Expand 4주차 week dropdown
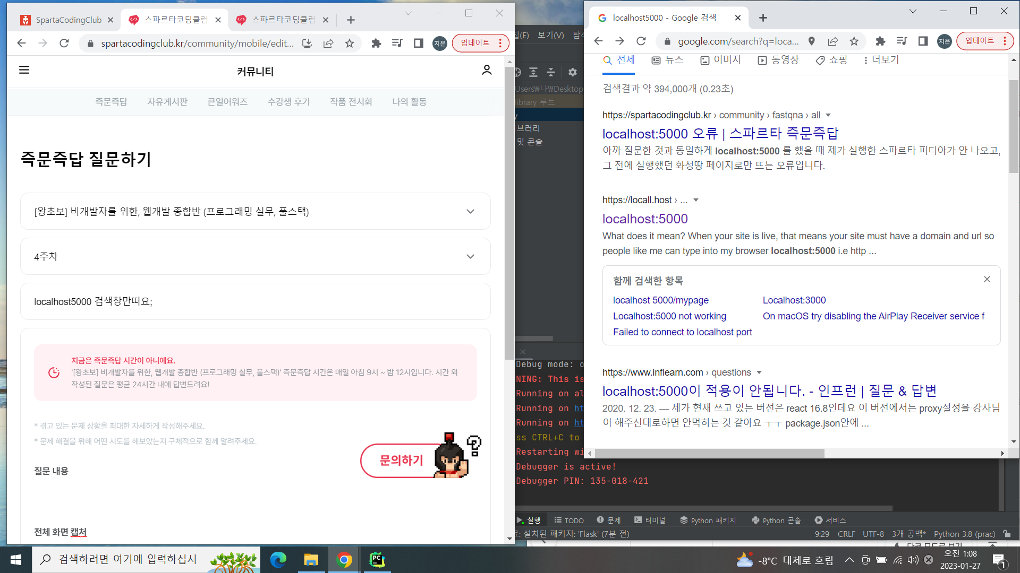1020x573 pixels. pos(256,256)
